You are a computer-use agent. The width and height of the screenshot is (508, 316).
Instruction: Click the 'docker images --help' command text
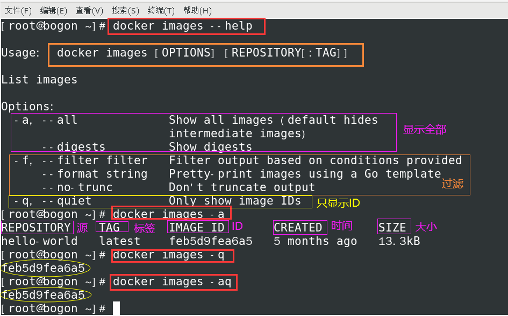182,26
